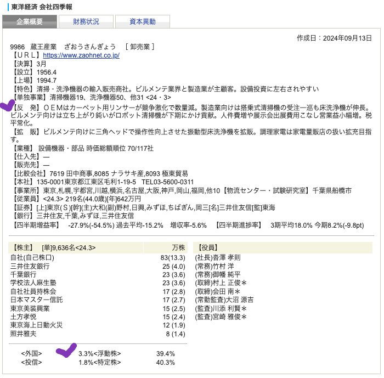Open the zaohnet.co.jp URL link
Image resolution: width=384 pixels, height=378 pixels.
[81, 55]
